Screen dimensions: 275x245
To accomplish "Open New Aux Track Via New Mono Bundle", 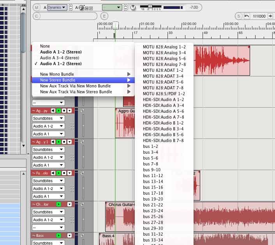I will coord(83,86).
